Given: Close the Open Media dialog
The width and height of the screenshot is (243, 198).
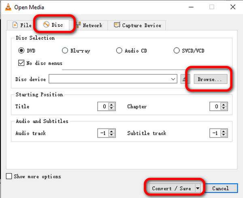Looking at the screenshot, I should [x=233, y=7].
